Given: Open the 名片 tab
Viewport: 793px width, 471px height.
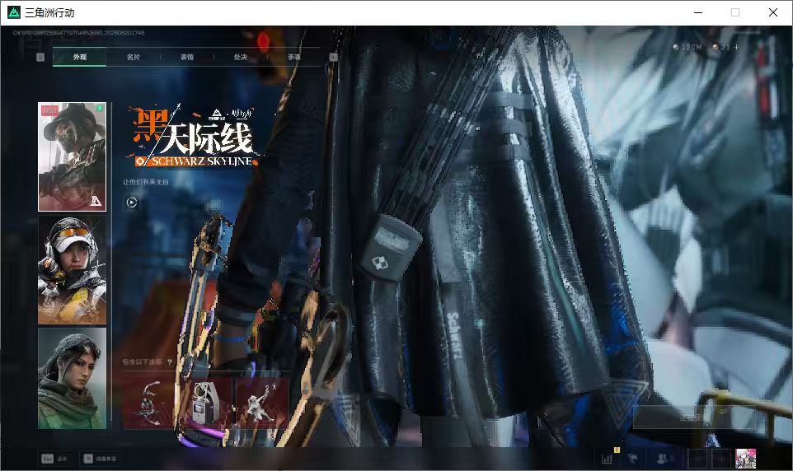Looking at the screenshot, I should tap(133, 57).
